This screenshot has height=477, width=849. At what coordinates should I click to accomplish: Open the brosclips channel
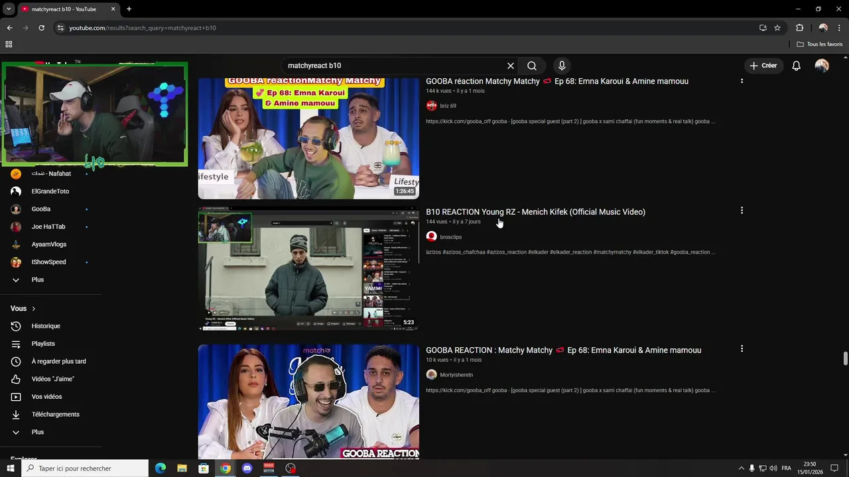450,237
